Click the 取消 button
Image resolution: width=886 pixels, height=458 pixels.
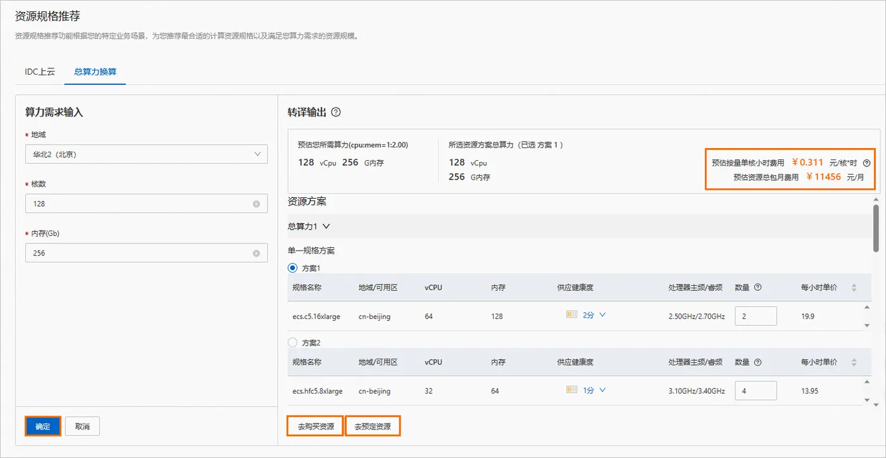point(82,426)
